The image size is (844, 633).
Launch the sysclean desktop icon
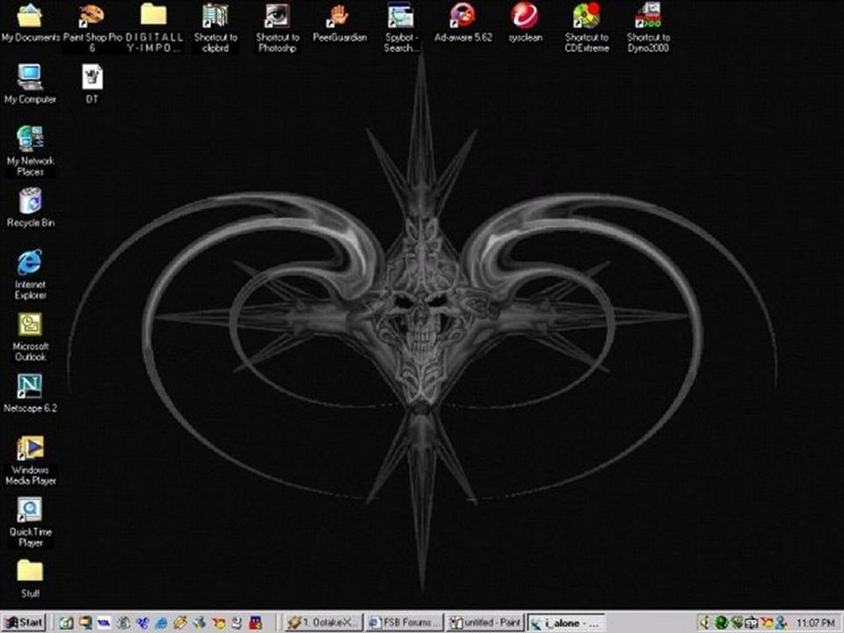click(525, 23)
